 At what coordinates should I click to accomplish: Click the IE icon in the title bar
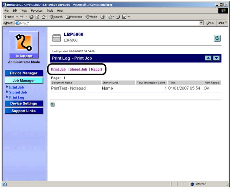(4, 5)
